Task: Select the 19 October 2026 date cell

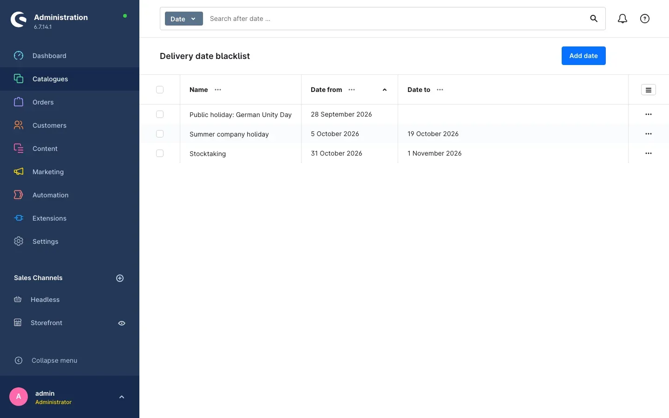Action: (433, 134)
